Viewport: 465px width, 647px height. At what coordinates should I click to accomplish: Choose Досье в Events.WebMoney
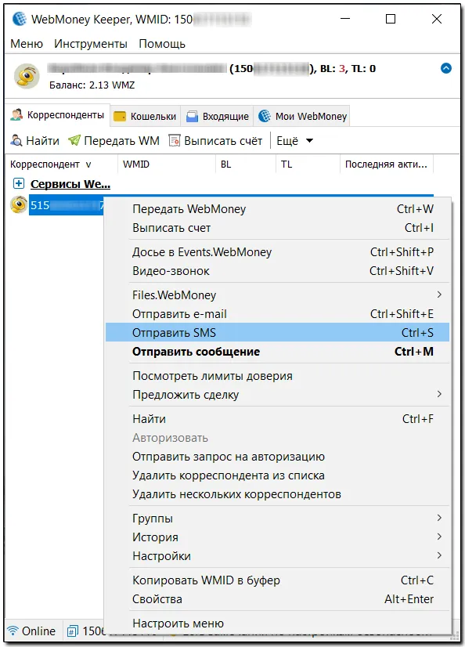(277, 251)
